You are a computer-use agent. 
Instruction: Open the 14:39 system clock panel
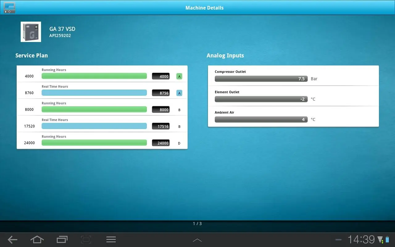pyautogui.click(x=361, y=240)
